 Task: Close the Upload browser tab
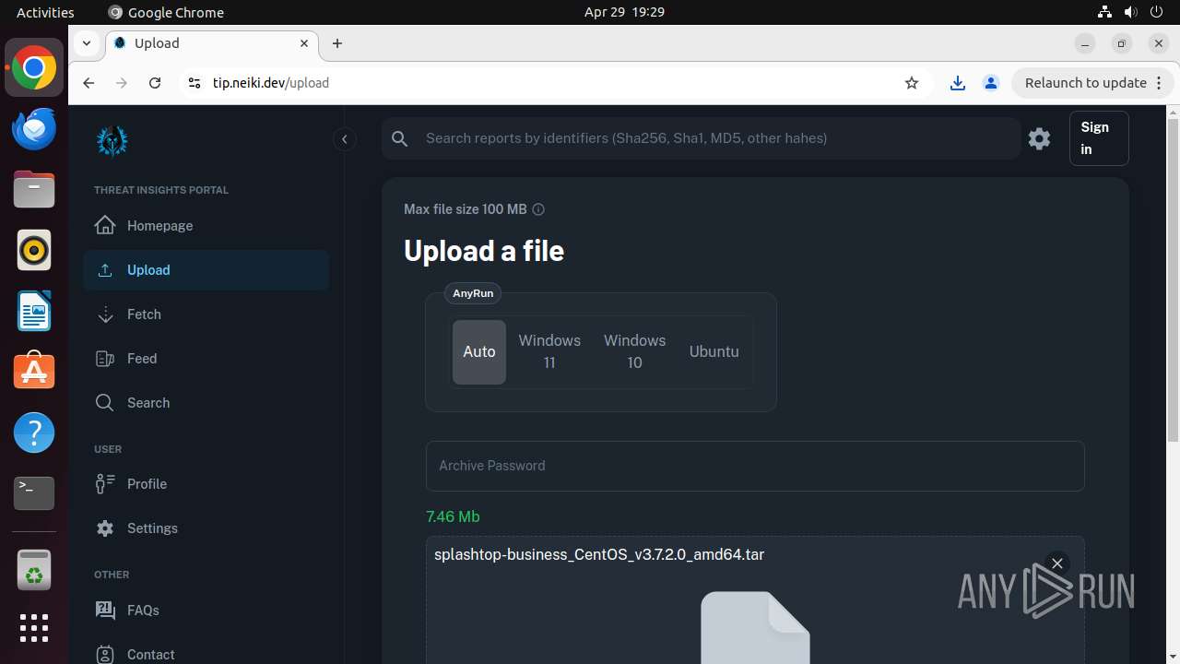tap(304, 43)
